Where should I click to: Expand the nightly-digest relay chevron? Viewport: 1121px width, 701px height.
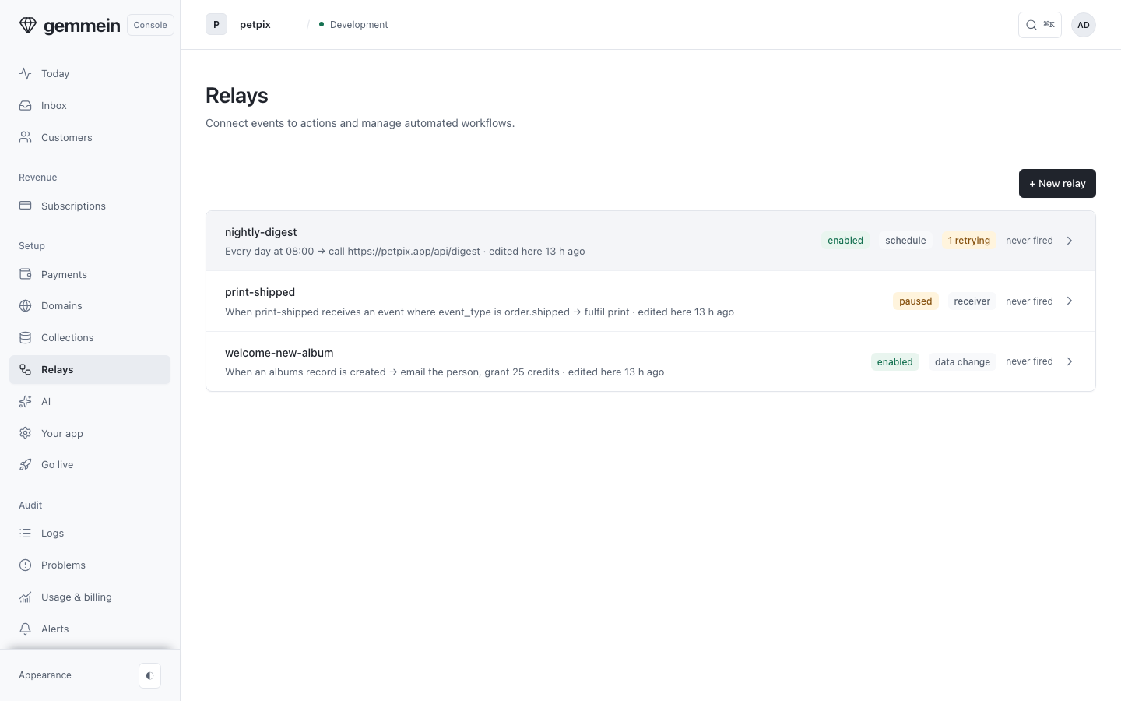(1070, 241)
